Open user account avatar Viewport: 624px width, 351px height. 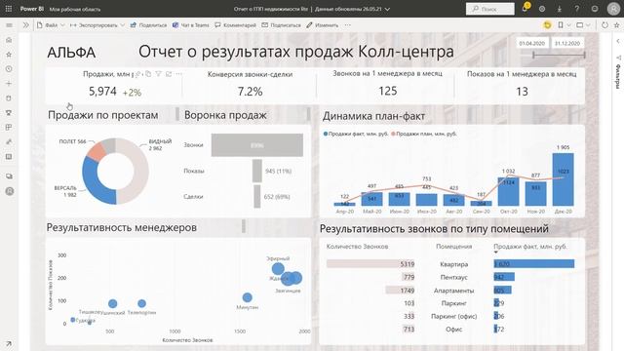pos(613,9)
